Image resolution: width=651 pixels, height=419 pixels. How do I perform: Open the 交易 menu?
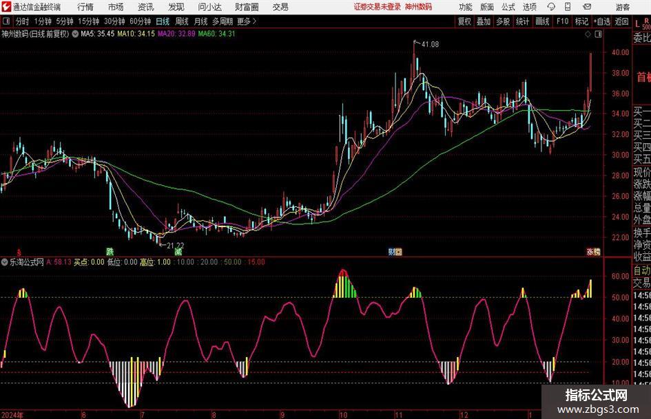click(280, 7)
